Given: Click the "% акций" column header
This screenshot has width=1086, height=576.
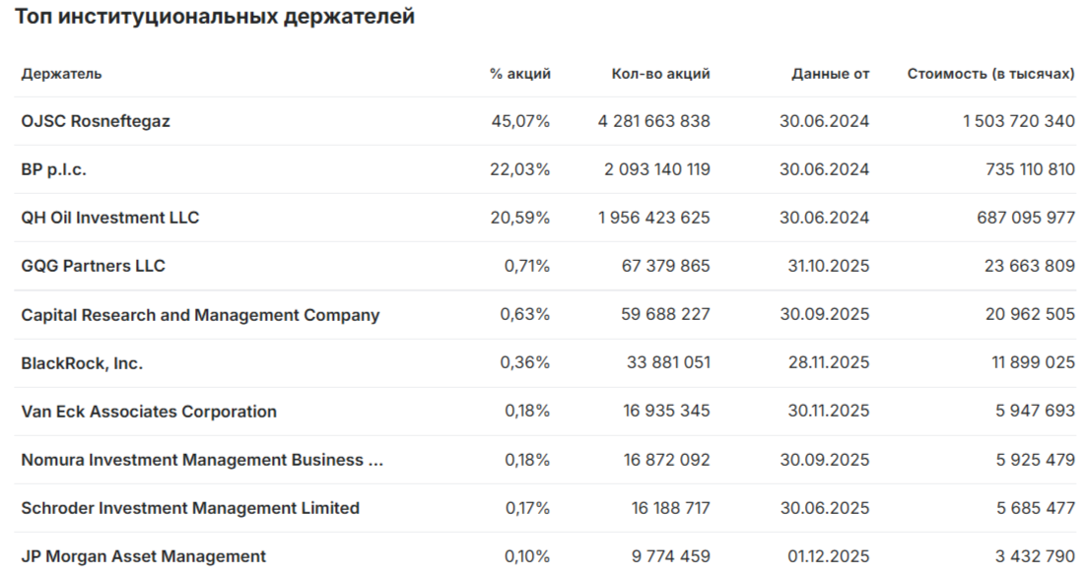Looking at the screenshot, I should [x=520, y=74].
